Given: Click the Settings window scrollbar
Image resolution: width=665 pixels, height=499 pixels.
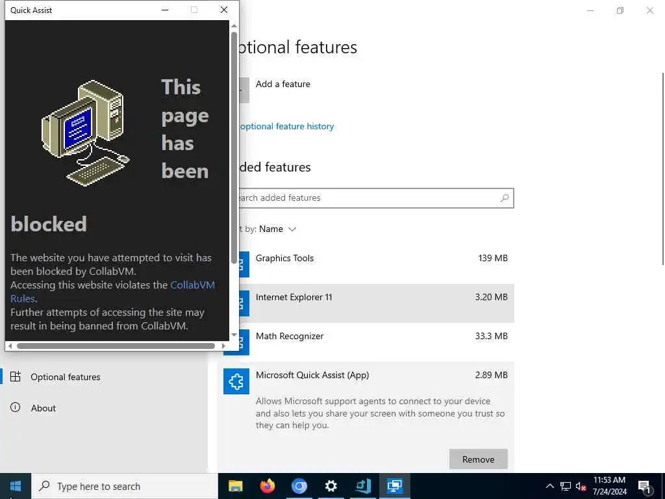Looking at the screenshot, I should [663, 169].
